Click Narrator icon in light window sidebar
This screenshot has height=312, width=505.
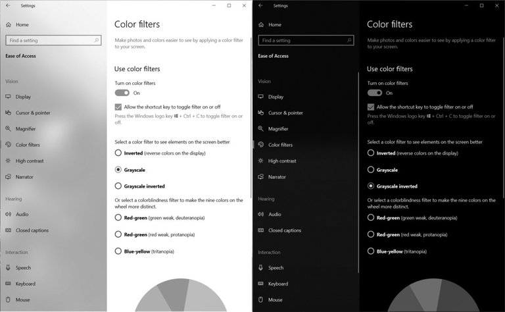tap(8, 176)
